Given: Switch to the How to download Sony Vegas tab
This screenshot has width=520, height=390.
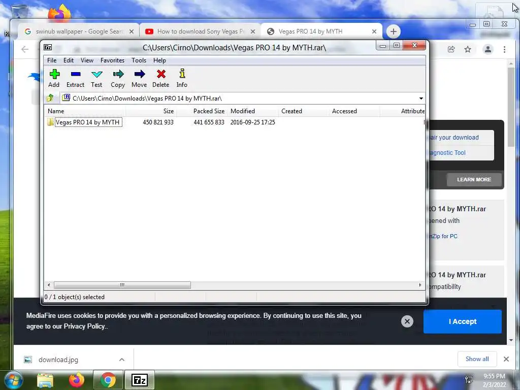Looking at the screenshot, I should coord(200,31).
